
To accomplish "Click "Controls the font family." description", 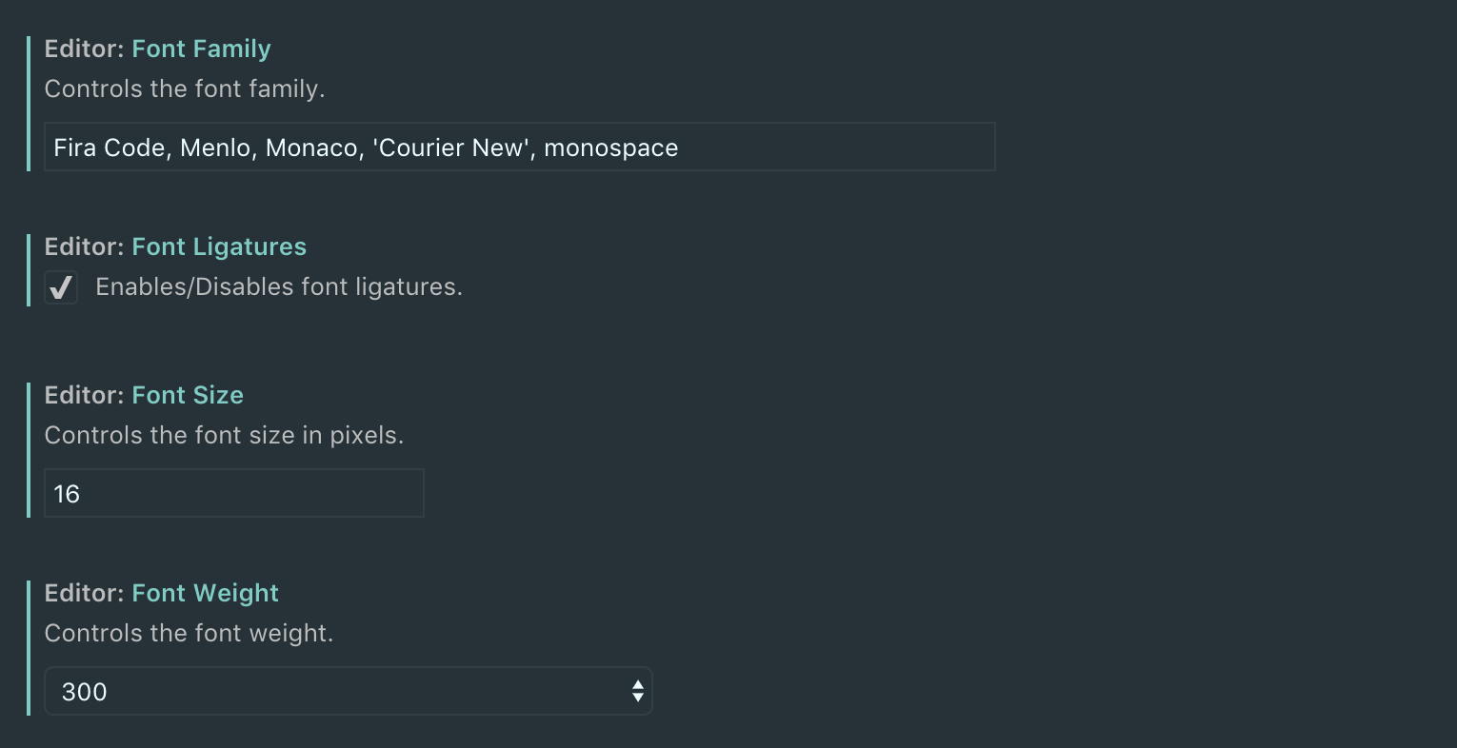I will 185,89.
